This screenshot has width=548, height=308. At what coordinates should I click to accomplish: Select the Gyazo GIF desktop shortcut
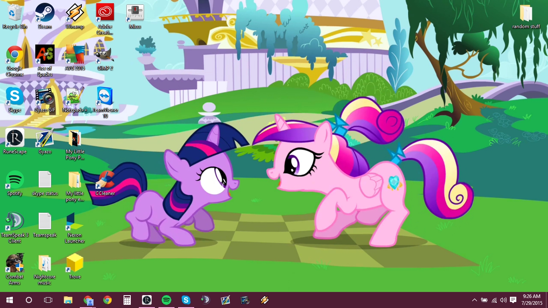coord(45,100)
